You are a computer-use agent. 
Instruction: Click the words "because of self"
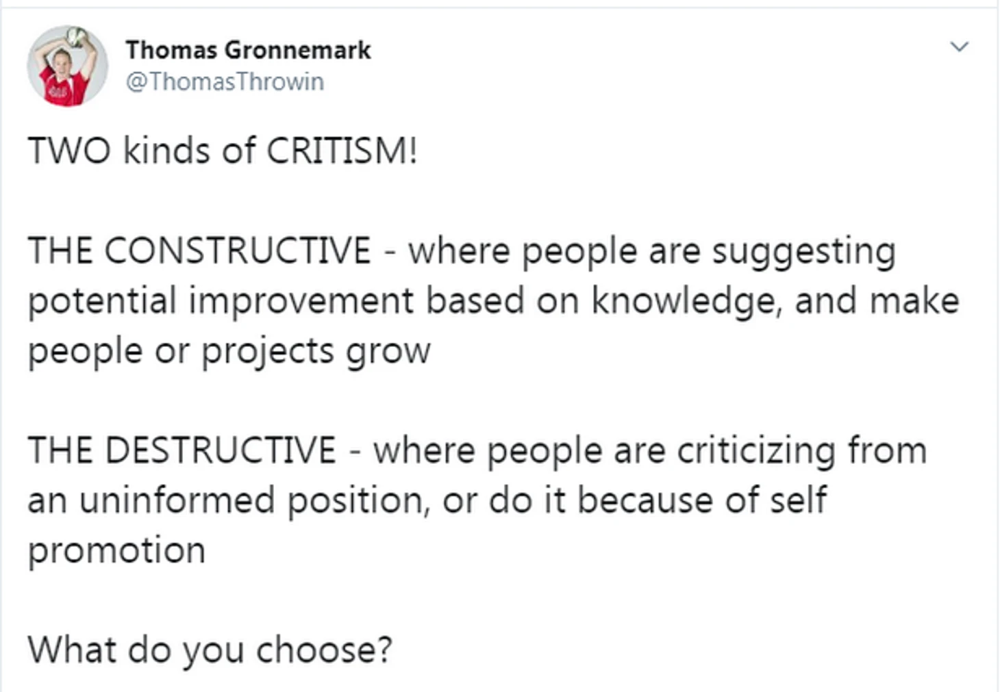pos(701,500)
